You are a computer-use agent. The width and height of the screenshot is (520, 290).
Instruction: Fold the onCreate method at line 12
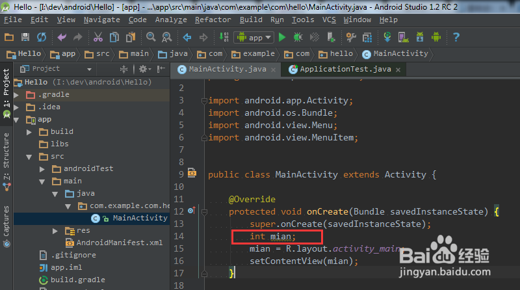pos(204,212)
